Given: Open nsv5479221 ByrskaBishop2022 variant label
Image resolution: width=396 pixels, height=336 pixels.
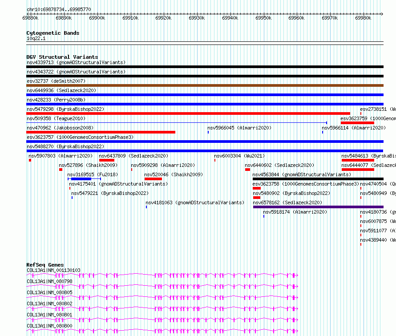Looking at the screenshot, I should [x=110, y=193].
